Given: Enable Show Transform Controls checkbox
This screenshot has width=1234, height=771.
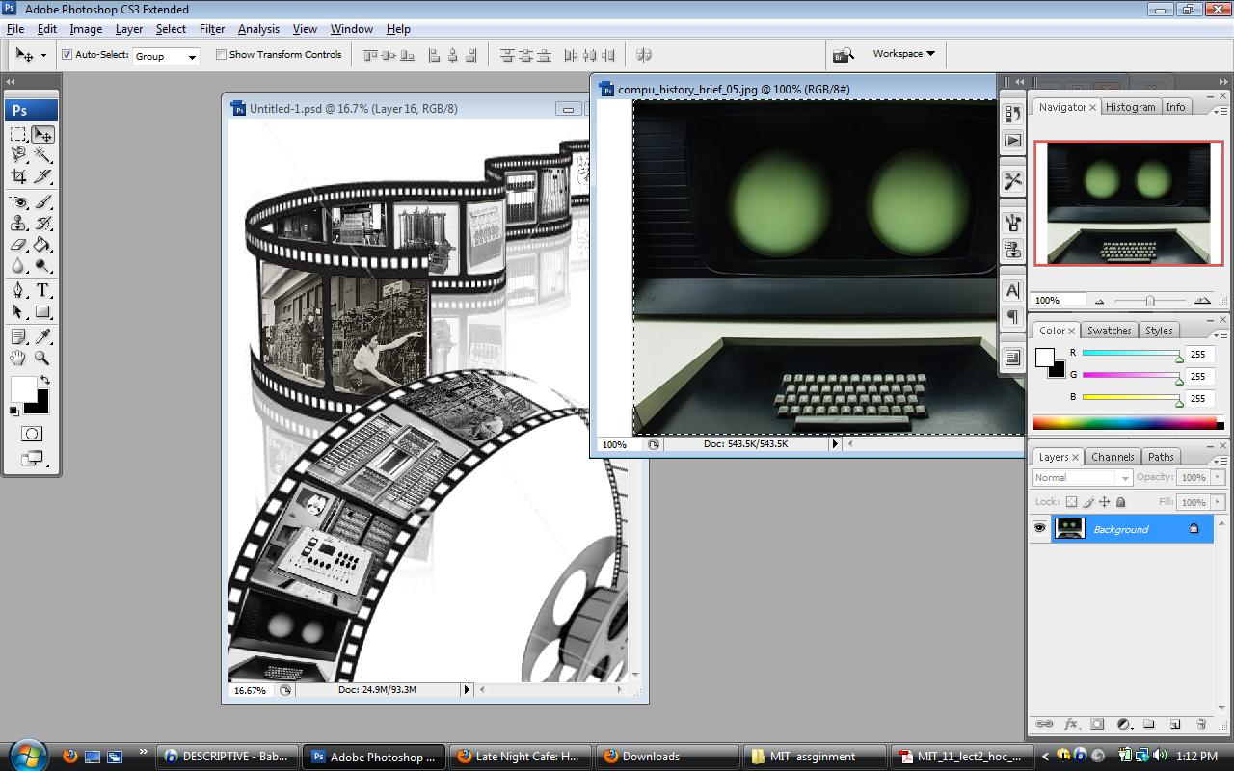Looking at the screenshot, I should pyautogui.click(x=221, y=55).
